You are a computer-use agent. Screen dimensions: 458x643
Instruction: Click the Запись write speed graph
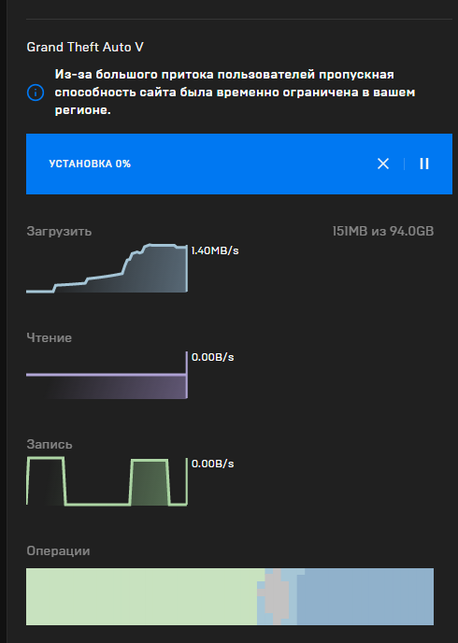[107, 482]
